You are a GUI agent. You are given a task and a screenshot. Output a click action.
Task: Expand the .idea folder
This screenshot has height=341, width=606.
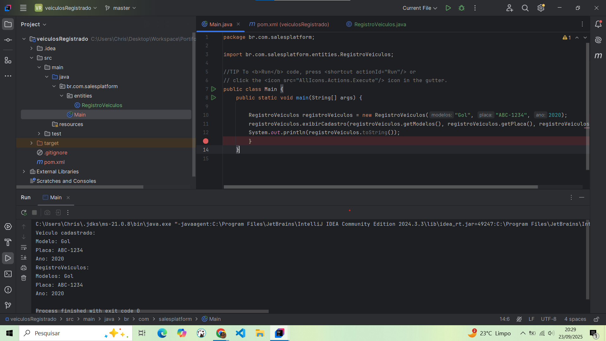click(x=32, y=48)
